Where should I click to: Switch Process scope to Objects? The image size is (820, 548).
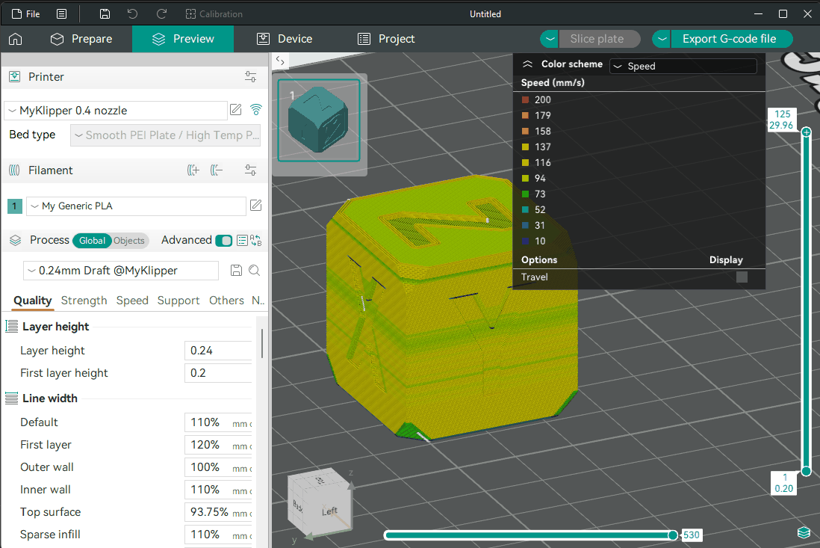pyautogui.click(x=129, y=240)
